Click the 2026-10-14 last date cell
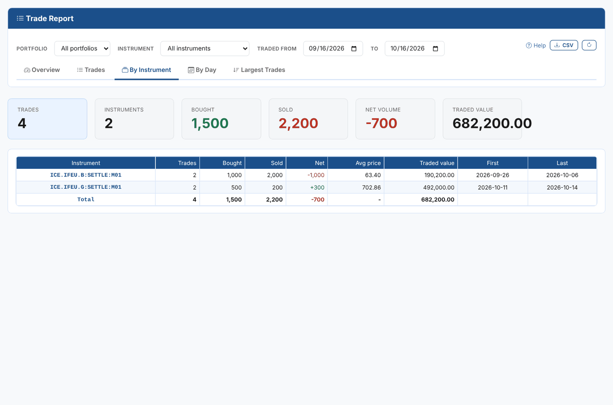 pyautogui.click(x=562, y=187)
